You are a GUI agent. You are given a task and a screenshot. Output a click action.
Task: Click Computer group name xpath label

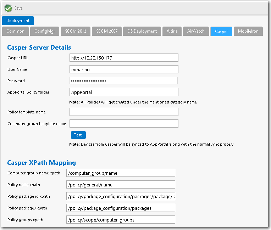(x=34, y=173)
